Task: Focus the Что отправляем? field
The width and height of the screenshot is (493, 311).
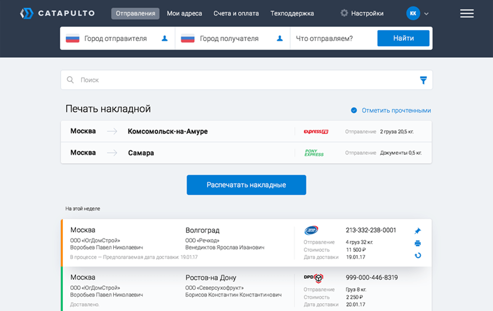Action: 333,39
